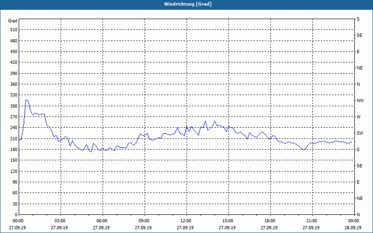Click the SW compass label on right axis

360,133
